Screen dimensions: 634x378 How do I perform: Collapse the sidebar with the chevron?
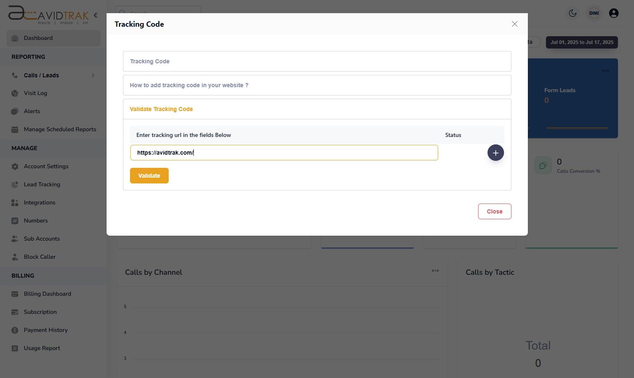pos(95,15)
